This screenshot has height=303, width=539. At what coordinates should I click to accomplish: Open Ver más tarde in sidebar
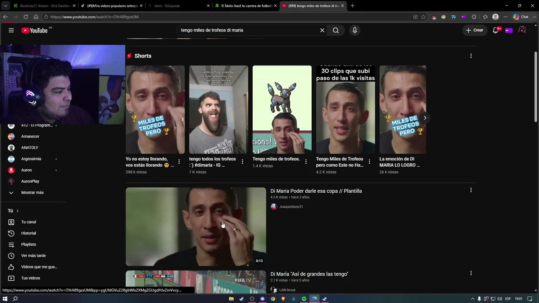(33, 255)
